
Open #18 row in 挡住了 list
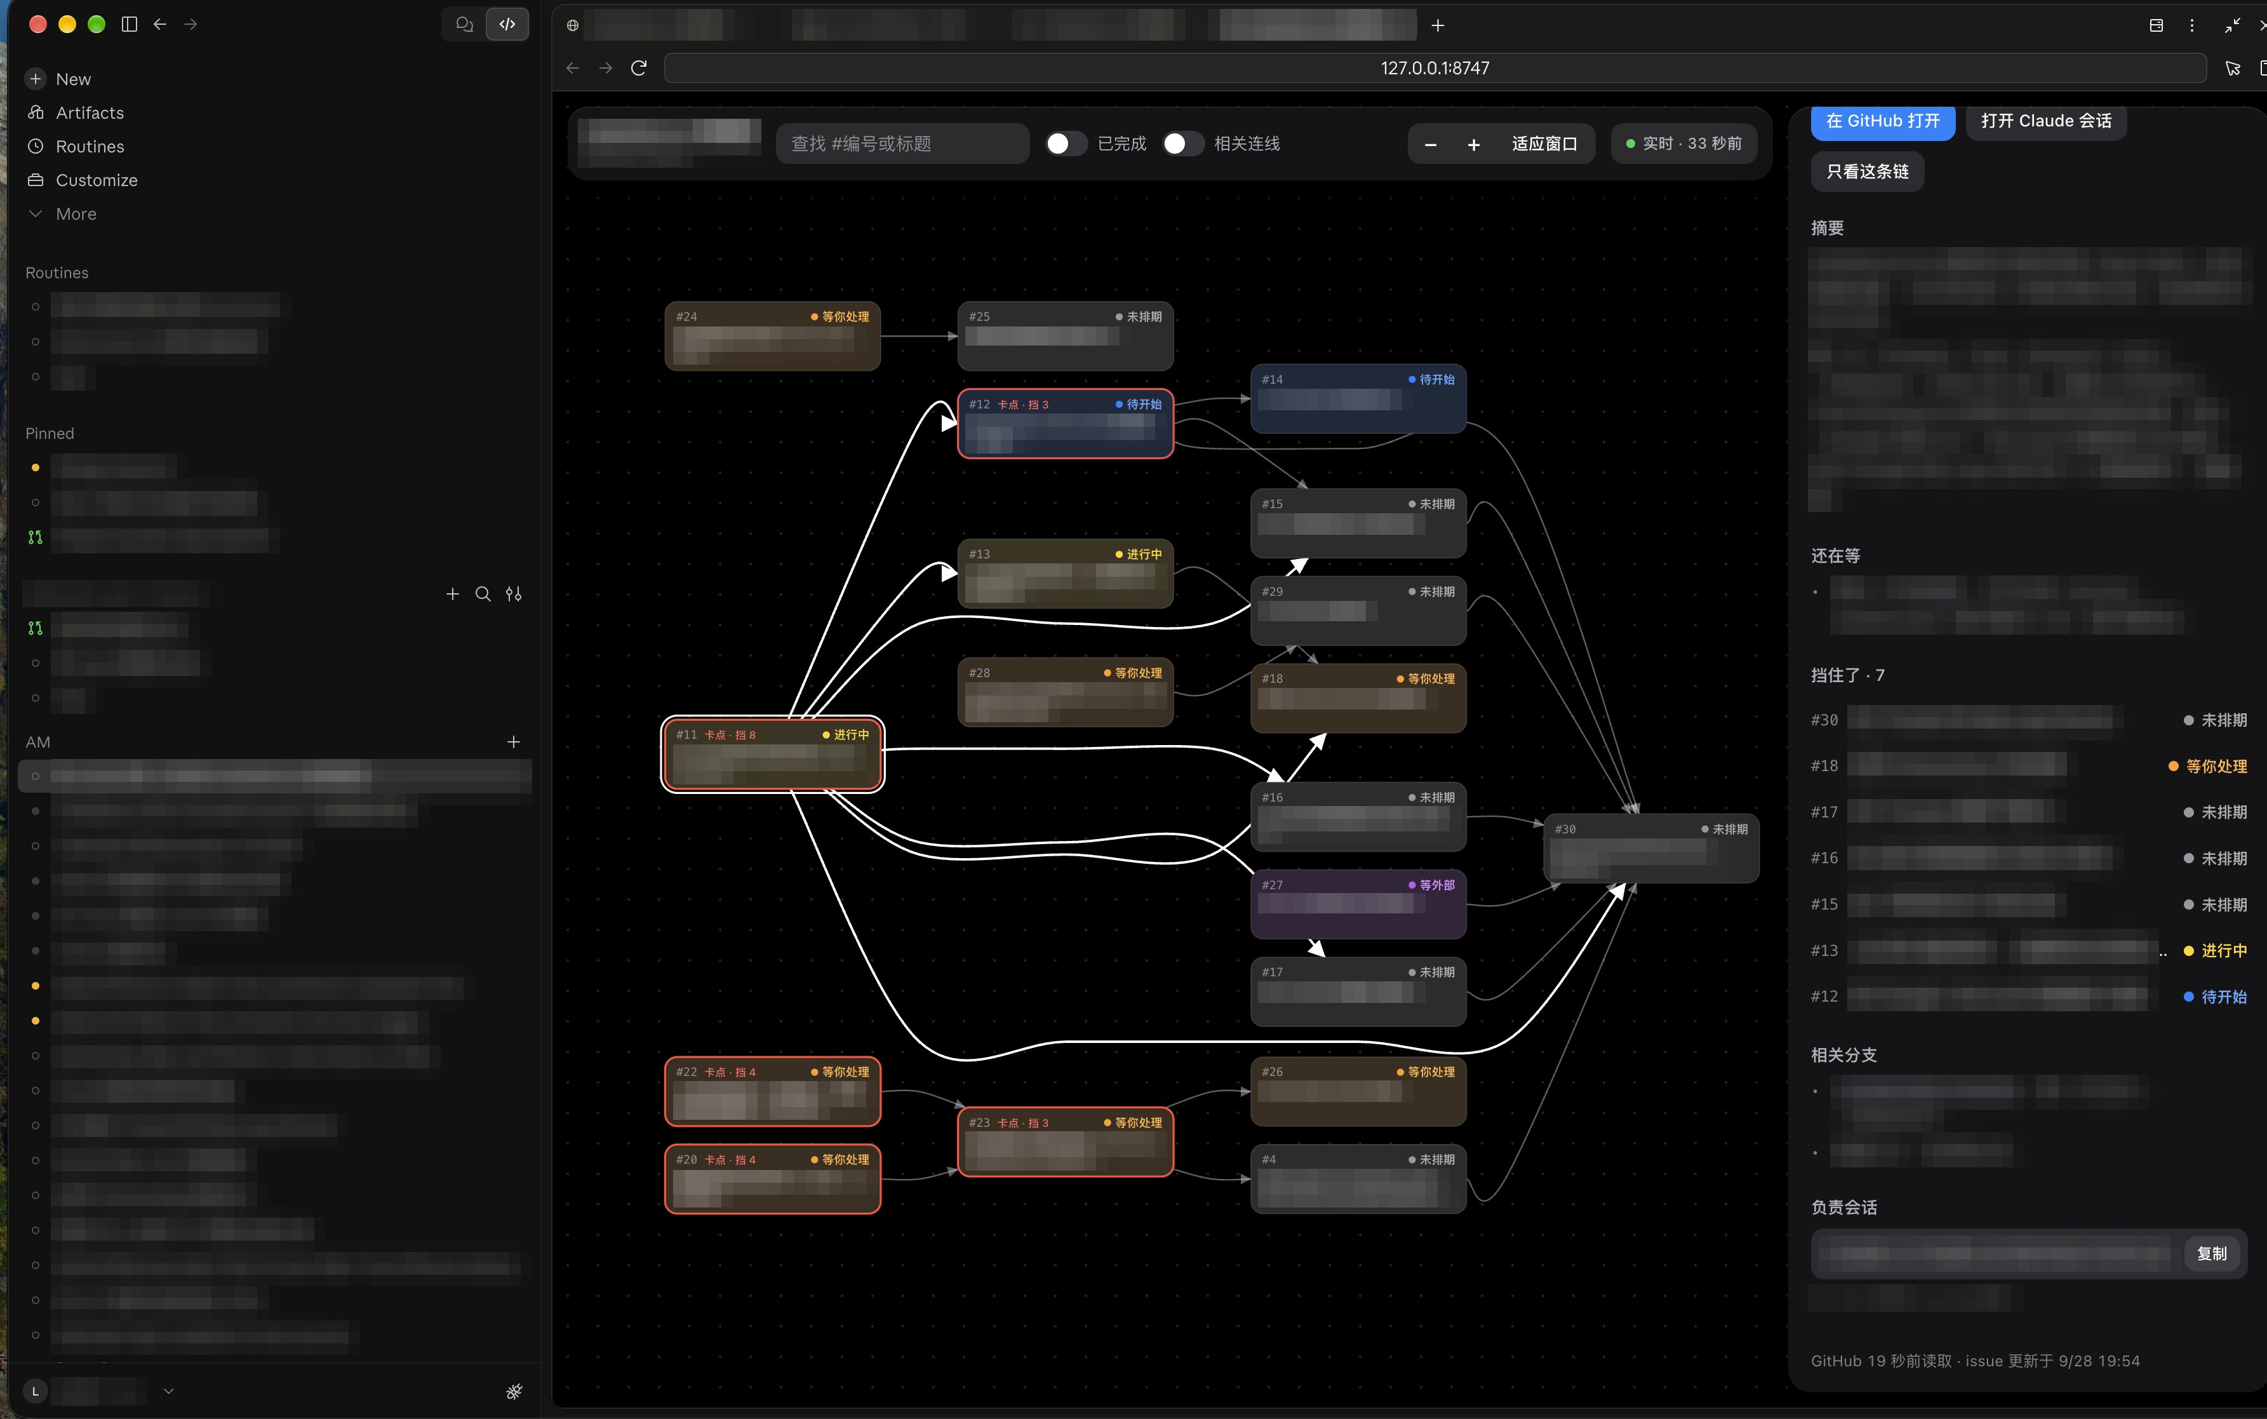tap(2029, 766)
